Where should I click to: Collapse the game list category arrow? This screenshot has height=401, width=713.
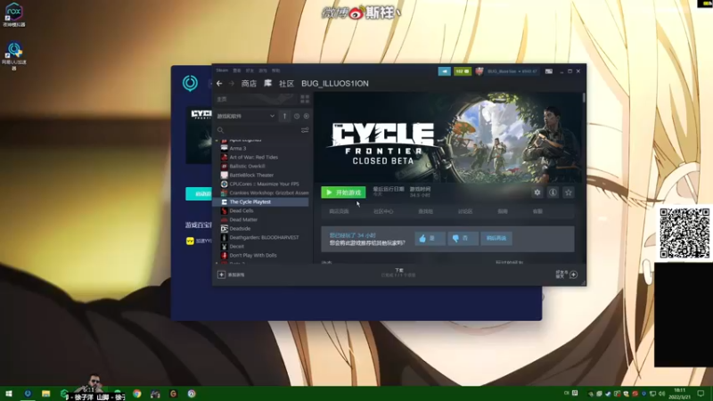click(x=217, y=141)
